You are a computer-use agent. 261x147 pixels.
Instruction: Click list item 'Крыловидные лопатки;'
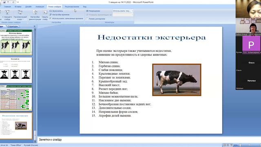click(x=115, y=73)
